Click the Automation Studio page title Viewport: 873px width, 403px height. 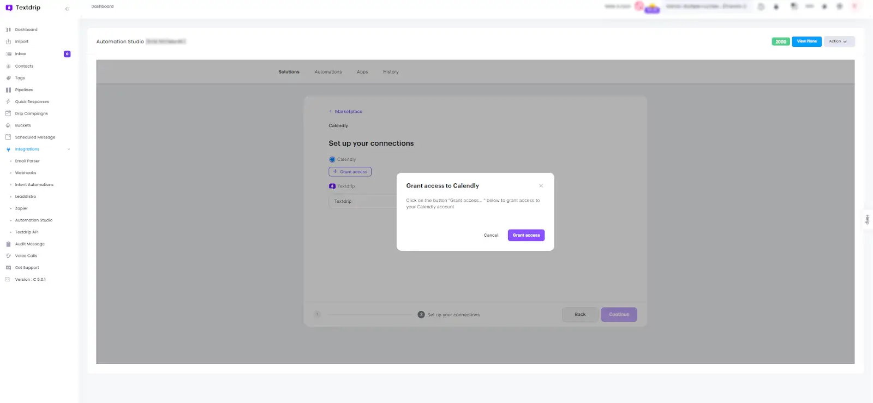(x=120, y=41)
